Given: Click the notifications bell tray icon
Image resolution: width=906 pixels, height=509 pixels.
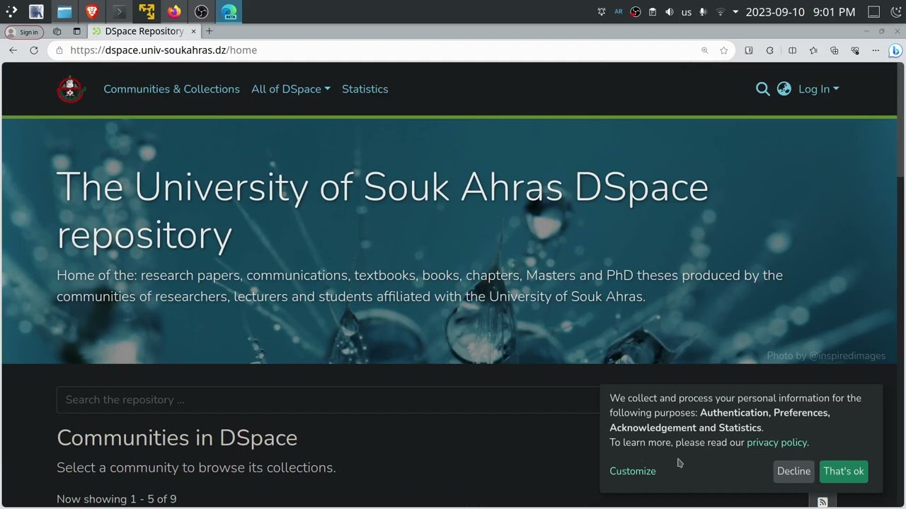Looking at the screenshot, I should (602, 12).
